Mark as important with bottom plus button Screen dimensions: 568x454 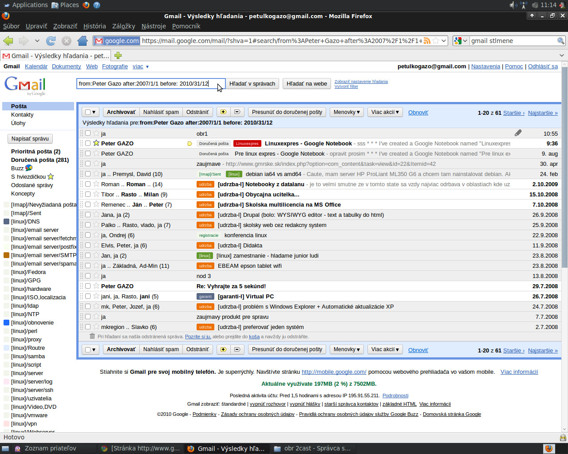pyautogui.click(x=223, y=349)
